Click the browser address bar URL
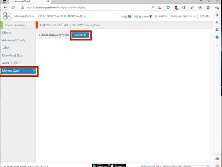This screenshot has height=167, width=222. [55, 8]
